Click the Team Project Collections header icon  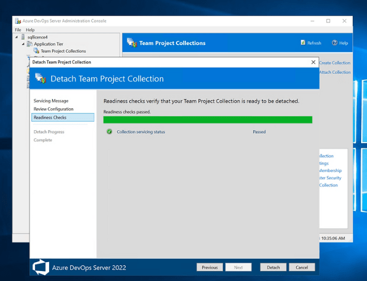[x=132, y=43]
